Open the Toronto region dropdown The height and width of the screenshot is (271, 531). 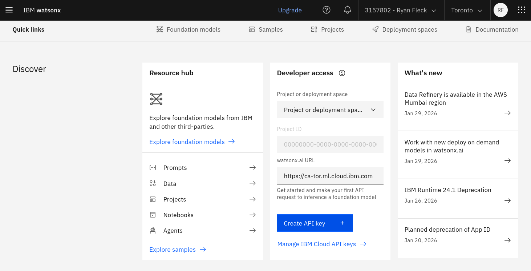(467, 10)
